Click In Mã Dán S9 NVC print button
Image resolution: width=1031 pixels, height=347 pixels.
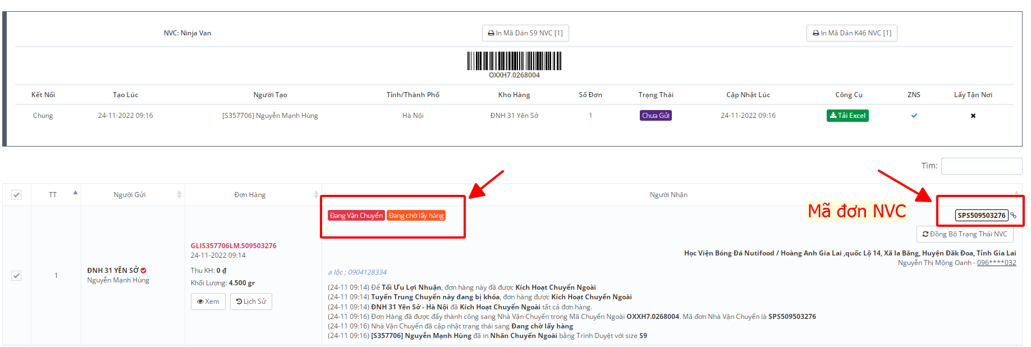(x=525, y=33)
